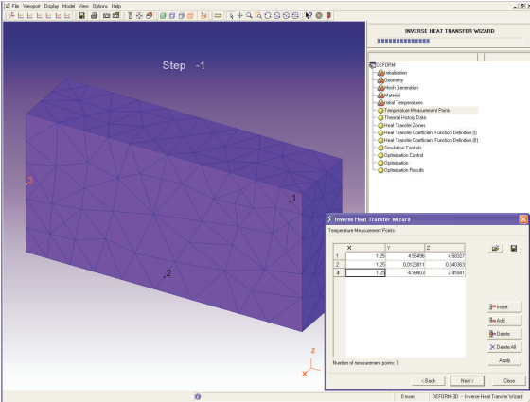This screenshot has width=530, height=402.
Task: Select Simulation Controls tree step
Action: click(402, 148)
